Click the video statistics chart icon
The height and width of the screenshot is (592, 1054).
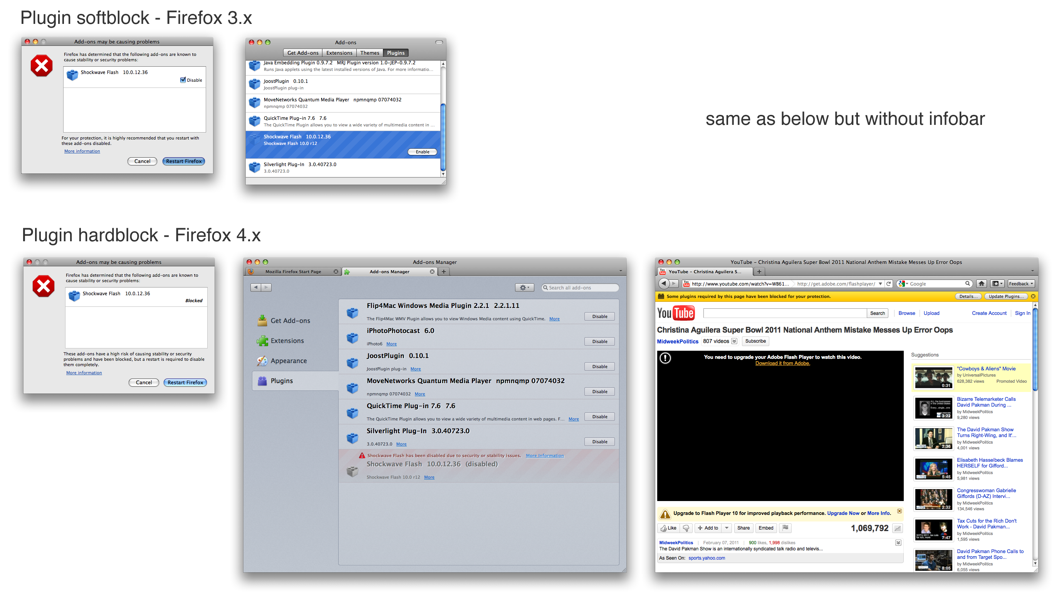coord(897,528)
